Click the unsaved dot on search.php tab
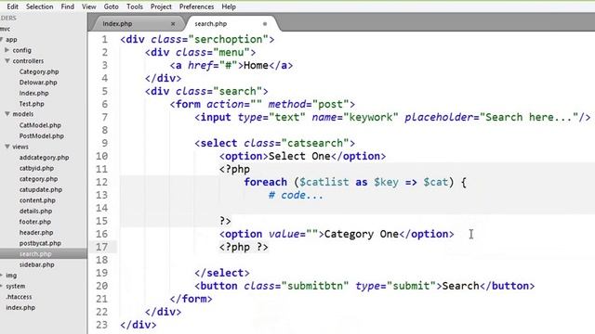Viewport: 595px width, 334px height. pos(265,24)
